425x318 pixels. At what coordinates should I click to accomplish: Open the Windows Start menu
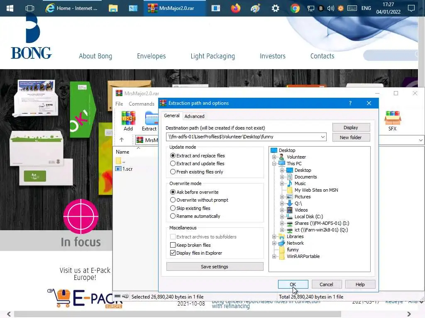10,8
